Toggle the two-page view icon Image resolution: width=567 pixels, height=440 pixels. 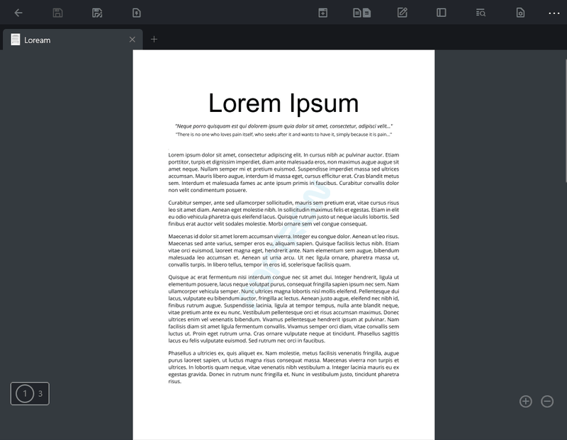[362, 13]
